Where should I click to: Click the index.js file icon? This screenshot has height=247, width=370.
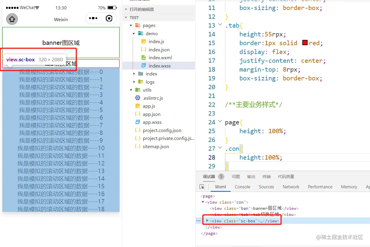[x=144, y=41]
